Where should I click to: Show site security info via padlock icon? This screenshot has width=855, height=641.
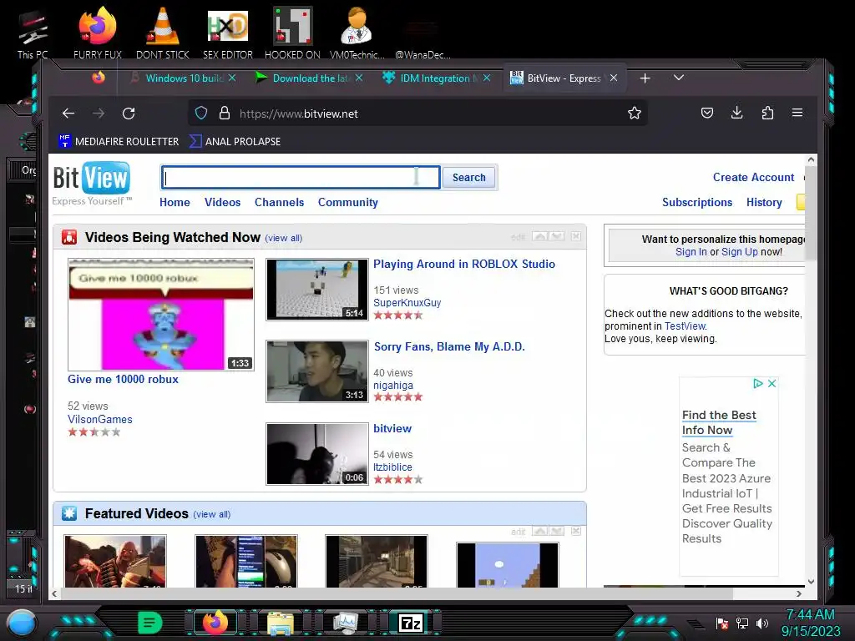click(224, 114)
